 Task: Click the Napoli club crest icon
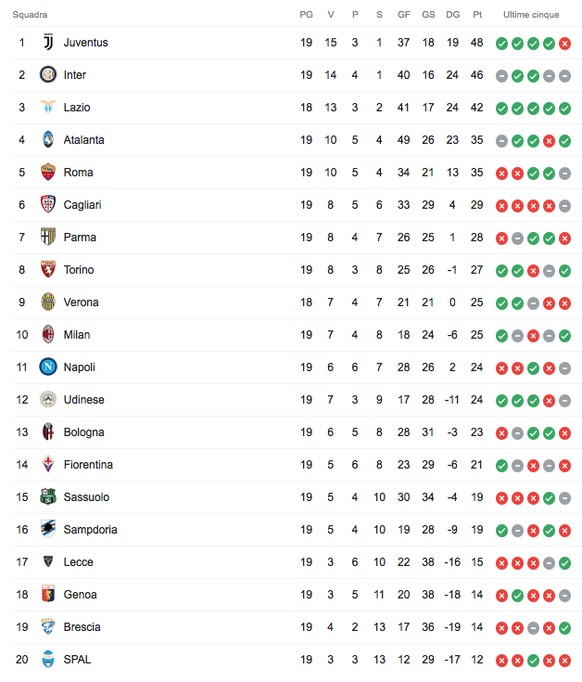(48, 367)
